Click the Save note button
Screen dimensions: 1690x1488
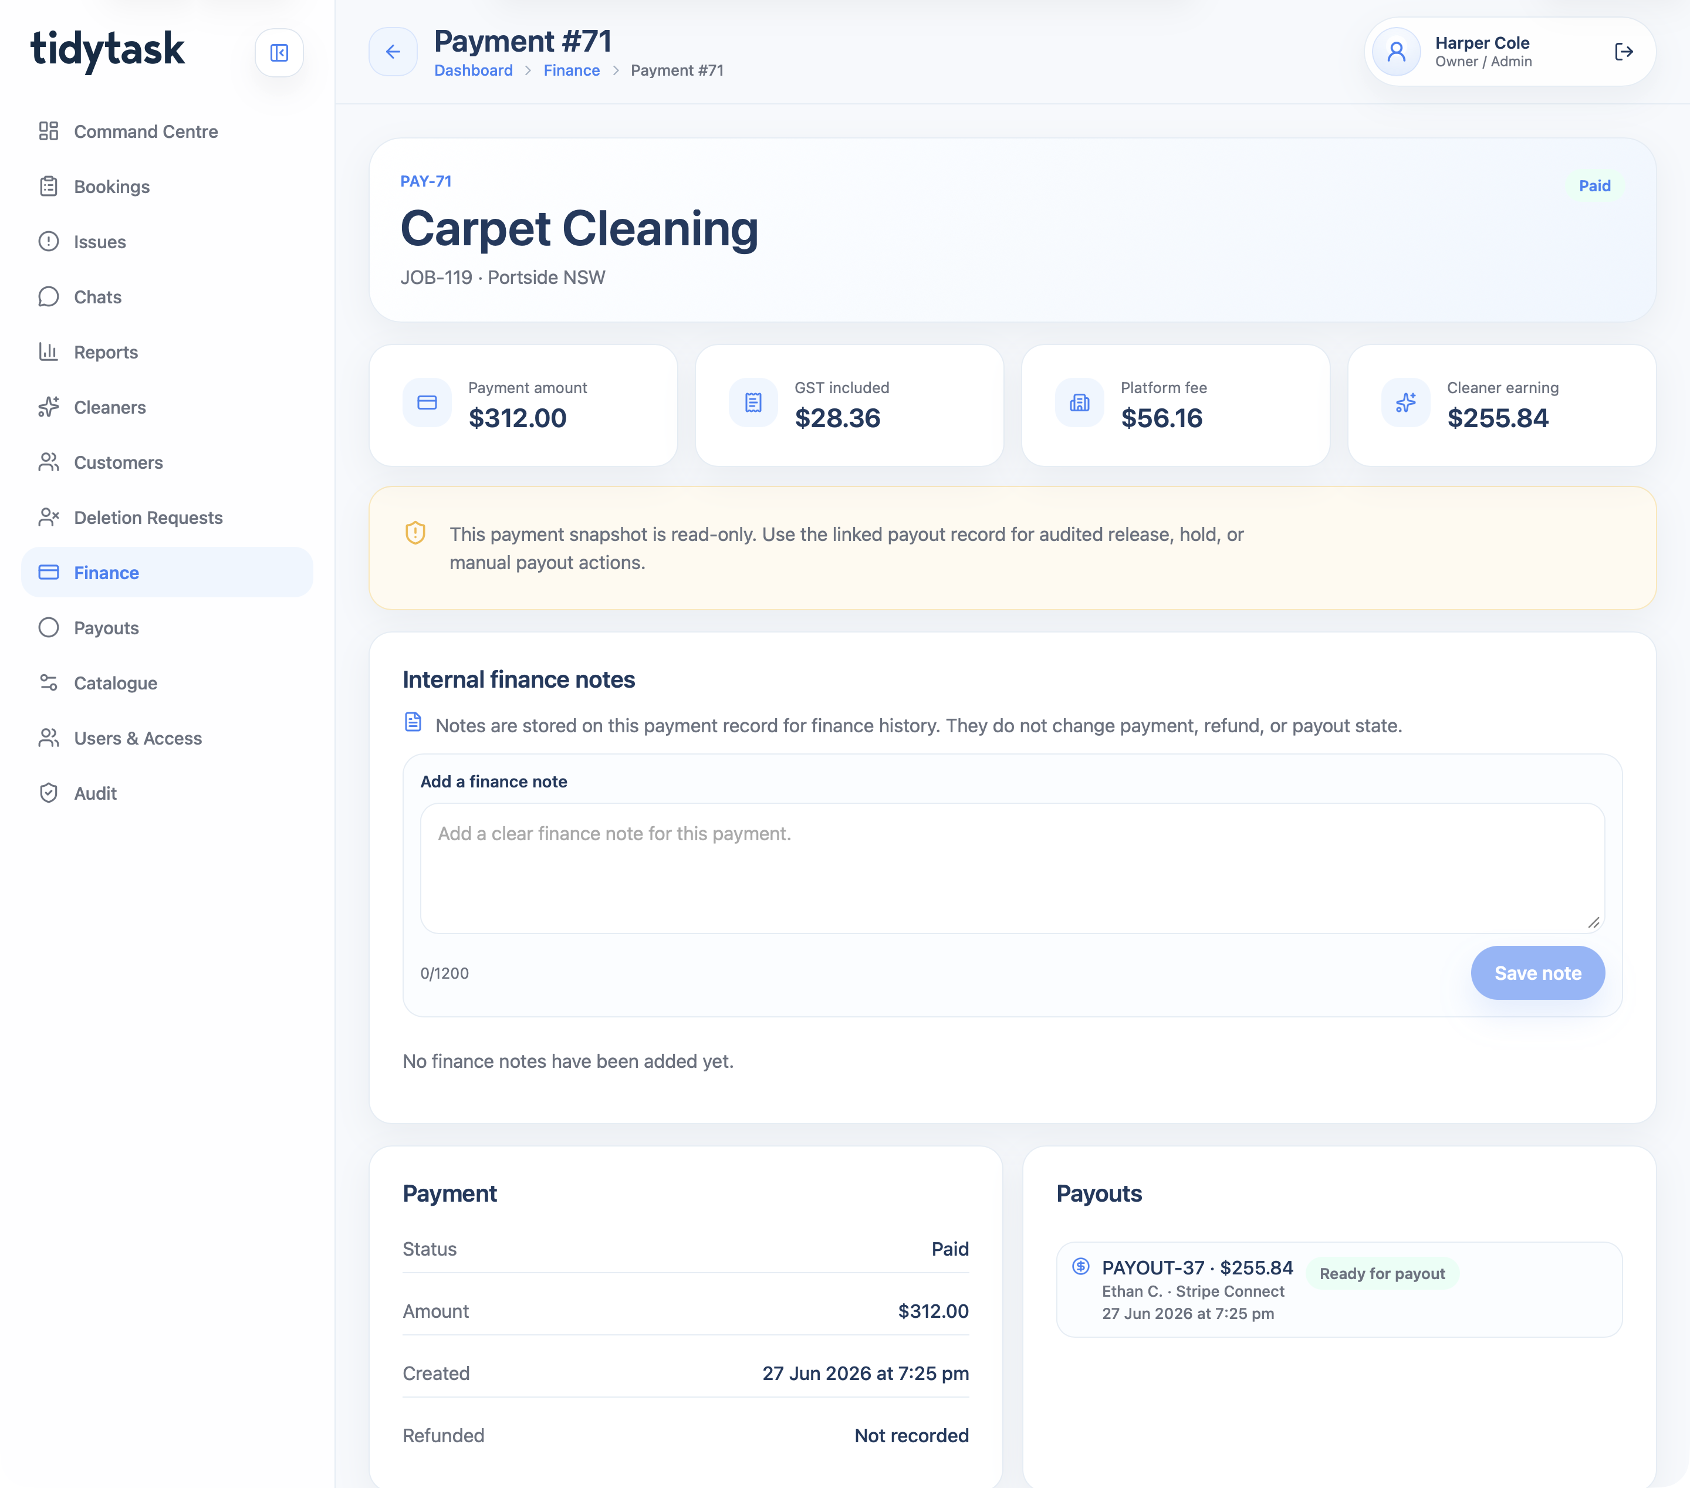(1537, 973)
